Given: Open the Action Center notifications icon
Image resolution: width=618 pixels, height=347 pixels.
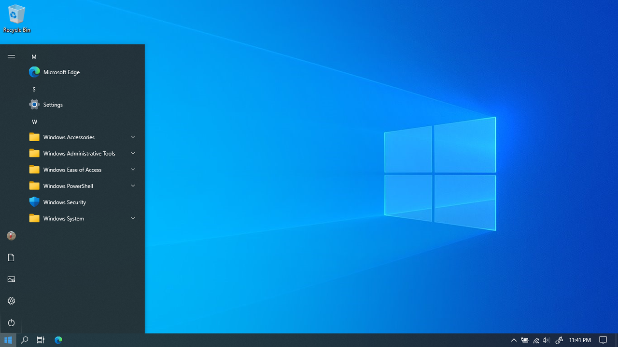Looking at the screenshot, I should [x=603, y=340].
